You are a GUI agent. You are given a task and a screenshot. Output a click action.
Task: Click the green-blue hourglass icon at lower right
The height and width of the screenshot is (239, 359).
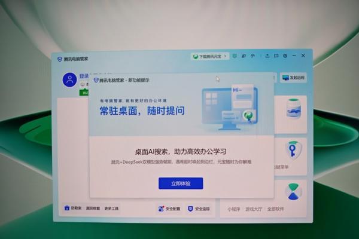click(x=293, y=192)
